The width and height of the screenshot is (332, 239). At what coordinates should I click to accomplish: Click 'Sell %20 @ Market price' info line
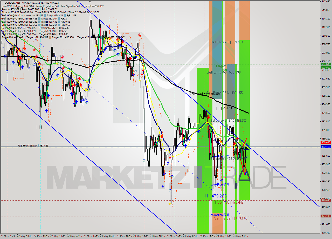coord(39,15)
